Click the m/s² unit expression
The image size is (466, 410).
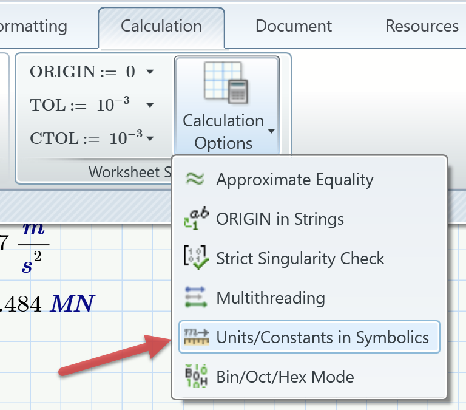(33, 248)
